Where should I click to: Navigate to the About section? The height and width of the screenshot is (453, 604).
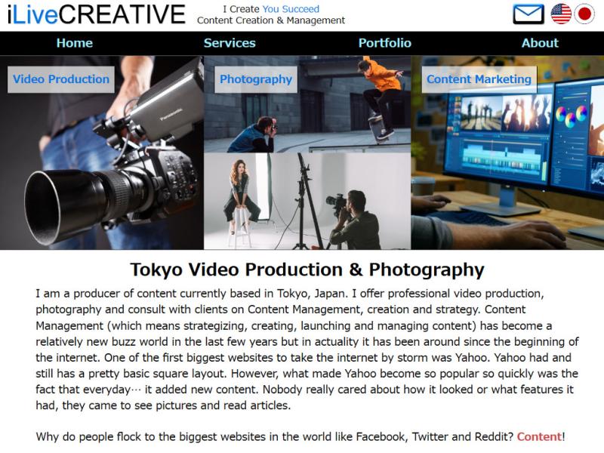(540, 43)
